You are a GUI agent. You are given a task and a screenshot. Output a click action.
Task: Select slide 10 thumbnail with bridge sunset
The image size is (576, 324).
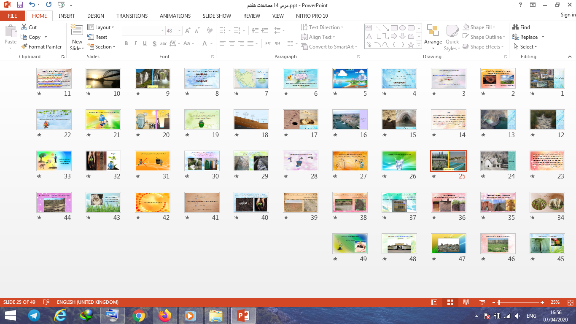point(103,78)
